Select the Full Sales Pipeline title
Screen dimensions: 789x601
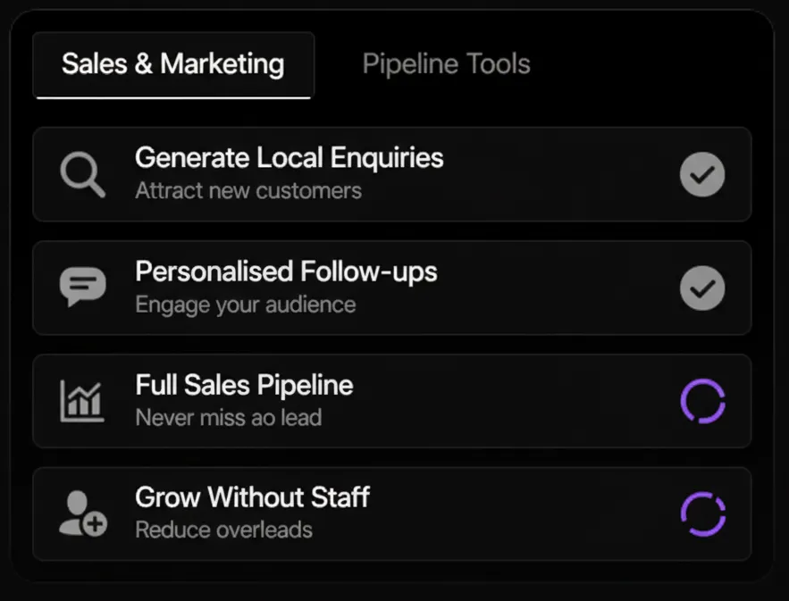pos(244,385)
